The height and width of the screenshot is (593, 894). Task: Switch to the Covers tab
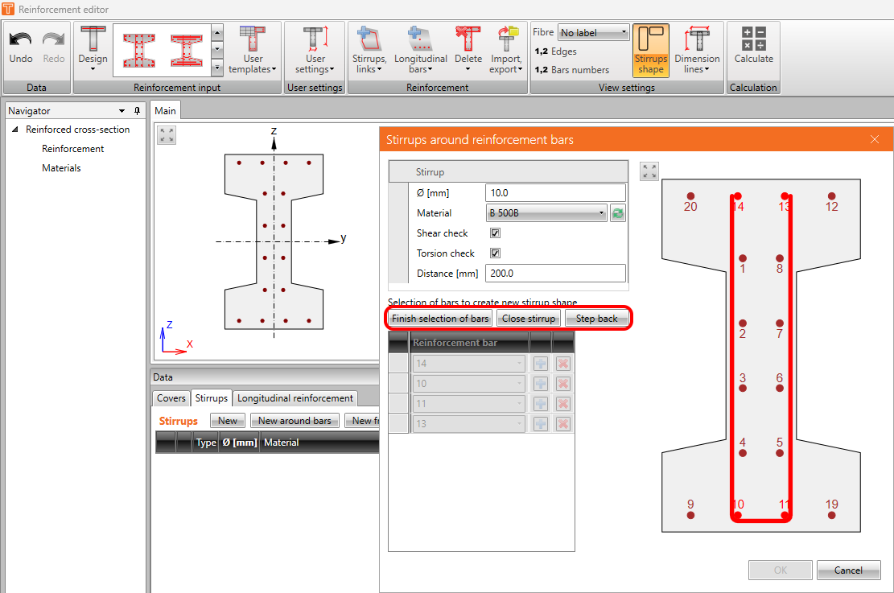coord(171,398)
